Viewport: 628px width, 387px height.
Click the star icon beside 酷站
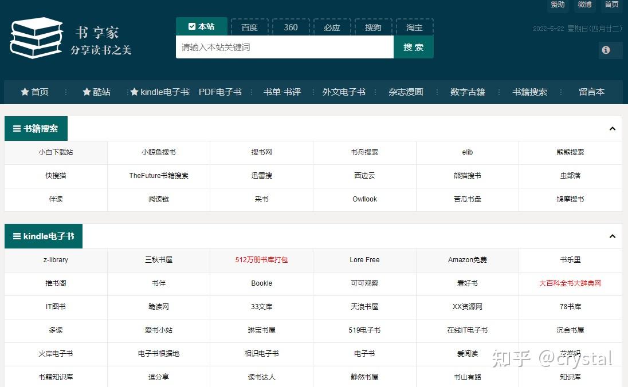[x=87, y=92]
